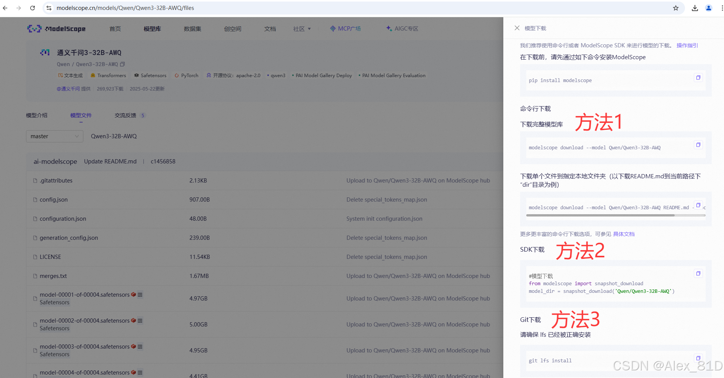Click the @通义千问 provider link

(68, 89)
